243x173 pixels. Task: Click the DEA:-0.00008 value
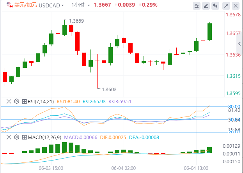(x=144, y=137)
